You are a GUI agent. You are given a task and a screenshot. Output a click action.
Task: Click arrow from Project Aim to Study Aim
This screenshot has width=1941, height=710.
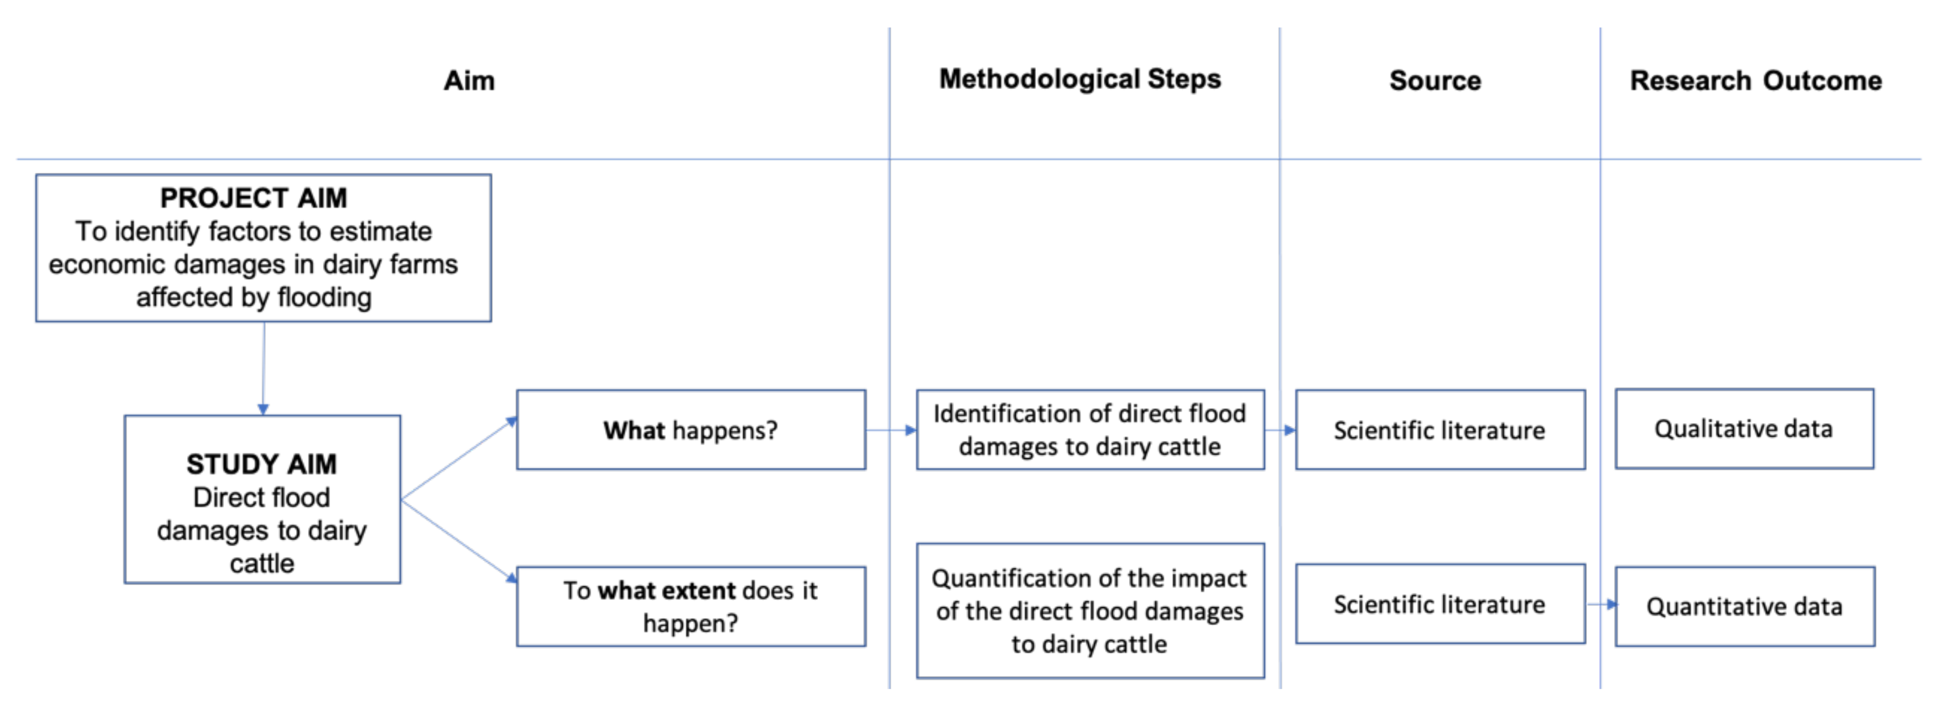tap(263, 369)
